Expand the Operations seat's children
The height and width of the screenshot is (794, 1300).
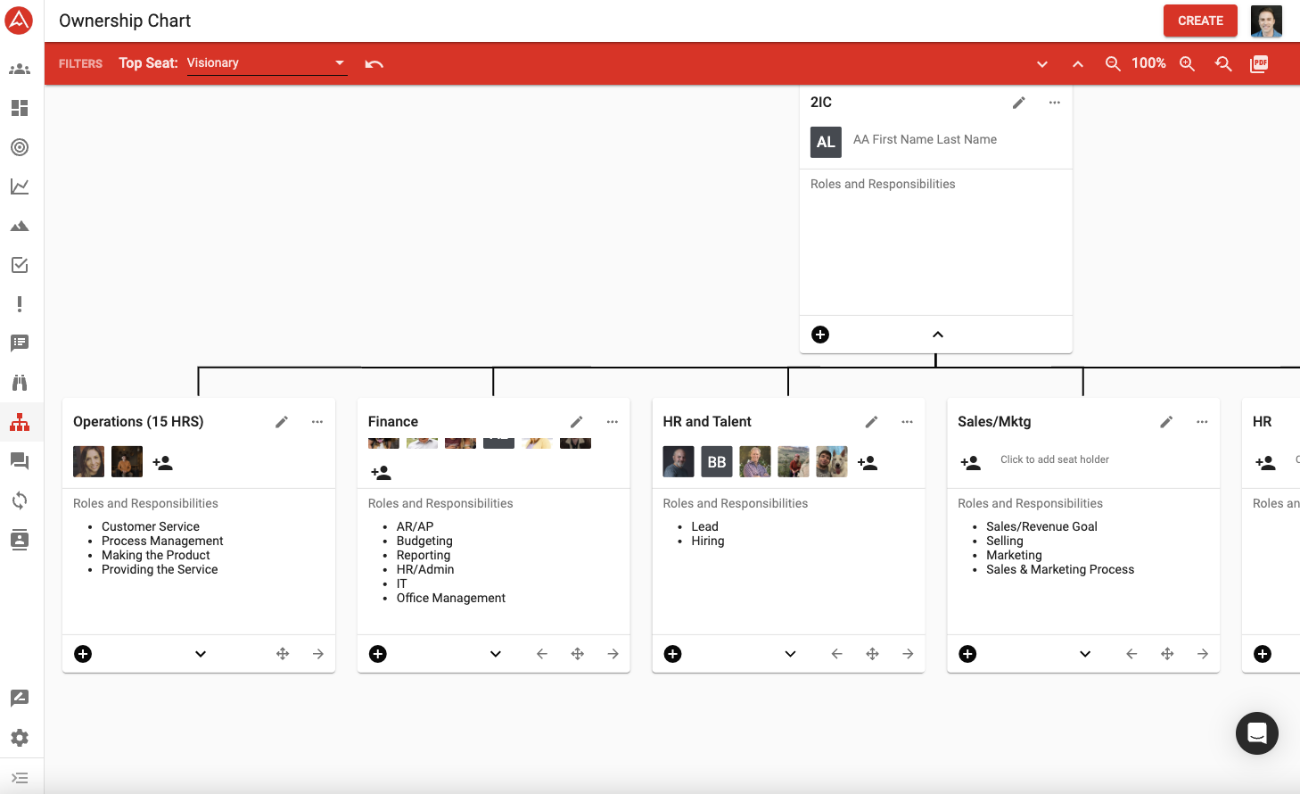point(201,654)
